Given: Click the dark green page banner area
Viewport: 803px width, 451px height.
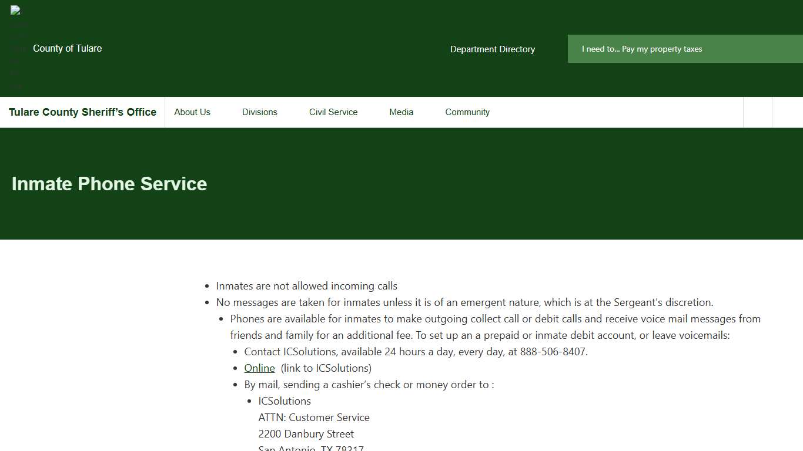Looking at the screenshot, I should point(401,217).
